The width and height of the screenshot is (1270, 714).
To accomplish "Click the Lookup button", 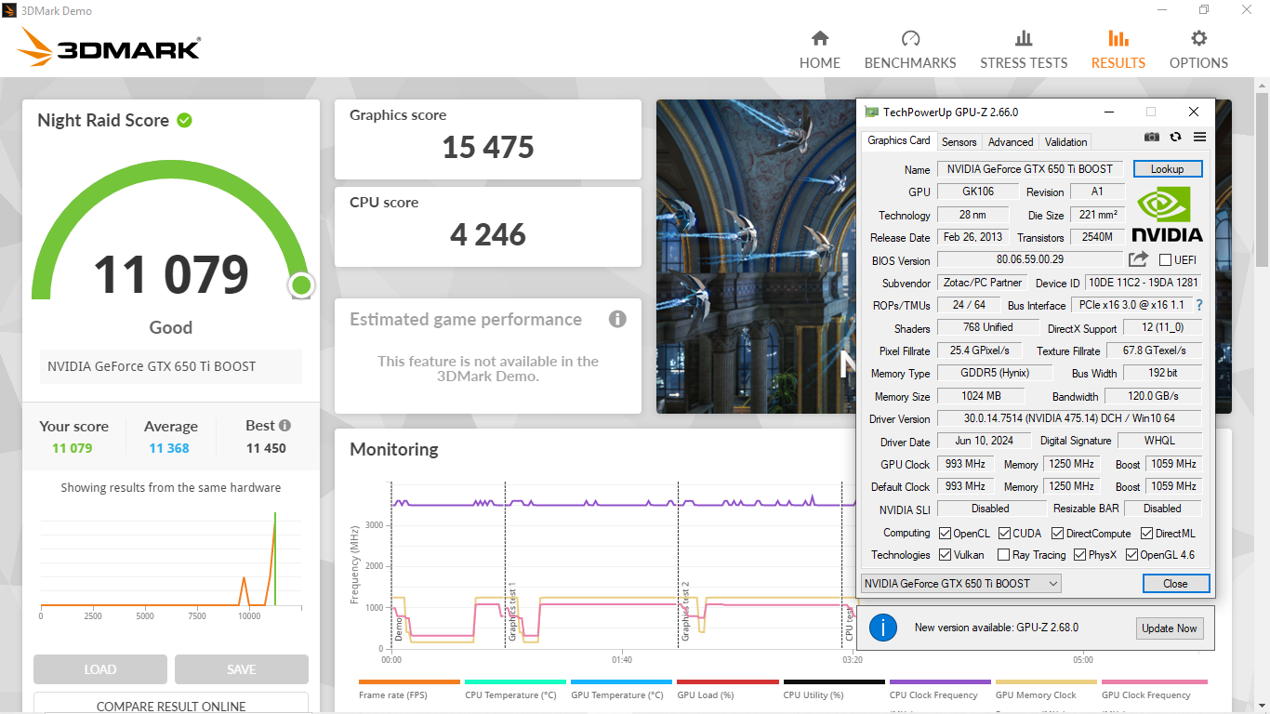I will [x=1167, y=169].
